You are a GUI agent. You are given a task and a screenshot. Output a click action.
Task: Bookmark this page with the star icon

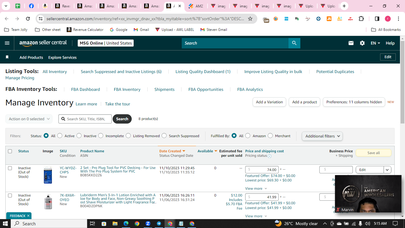pyautogui.click(x=250, y=19)
